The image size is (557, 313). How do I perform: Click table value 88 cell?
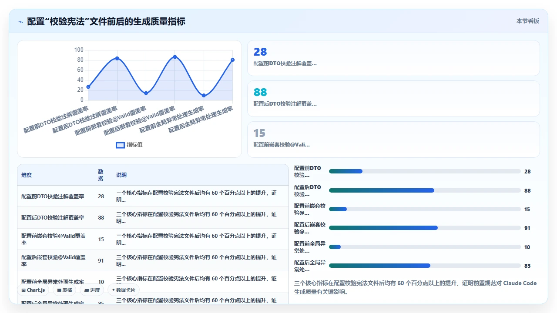101,218
